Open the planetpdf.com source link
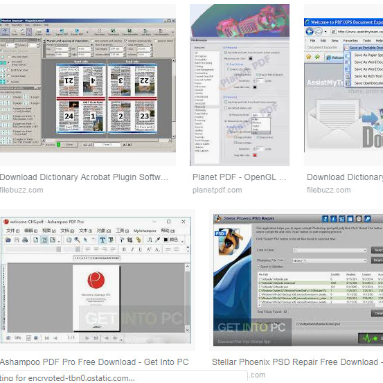The width and height of the screenshot is (383, 383). (217, 190)
